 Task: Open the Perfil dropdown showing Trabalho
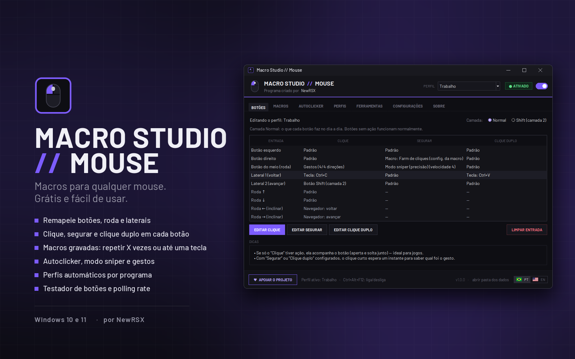(x=469, y=86)
